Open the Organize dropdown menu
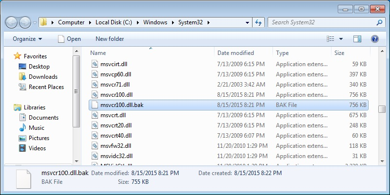Image resolution: width=390 pixels, height=195 pixels. [x=27, y=39]
